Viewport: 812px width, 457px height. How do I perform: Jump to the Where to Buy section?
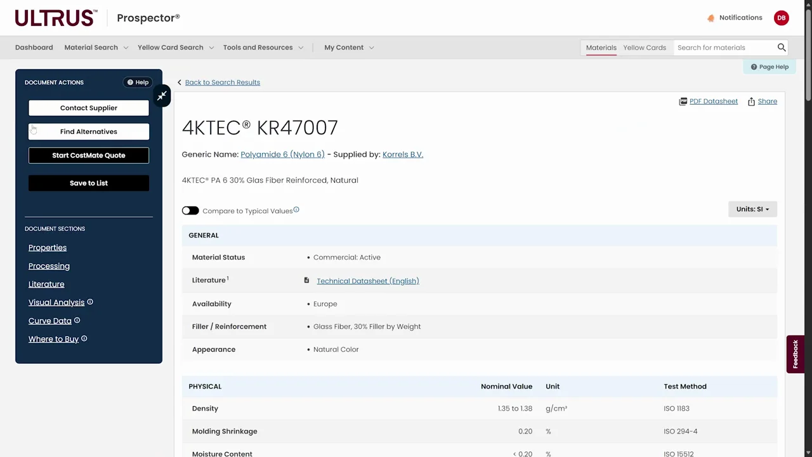[x=53, y=339]
